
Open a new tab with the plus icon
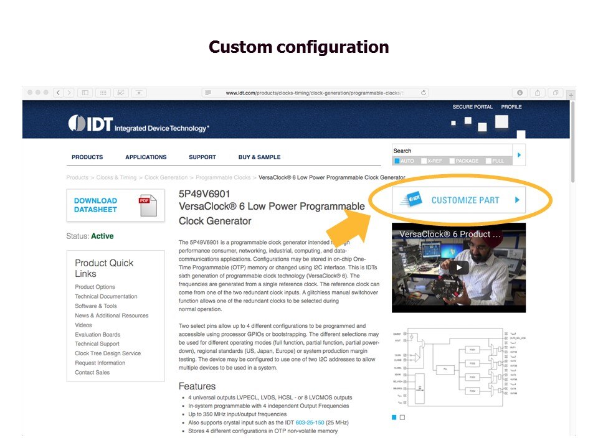click(x=571, y=95)
